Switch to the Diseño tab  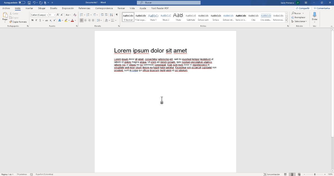pos(54,8)
